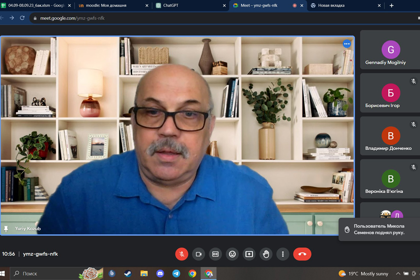Click the raised hand notification from Микола Семенов
Screen dimensions: 420x280
point(378,229)
